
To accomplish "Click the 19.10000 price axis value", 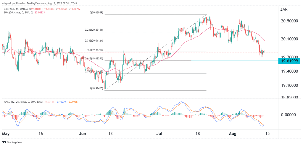I will [x=289, y=85].
